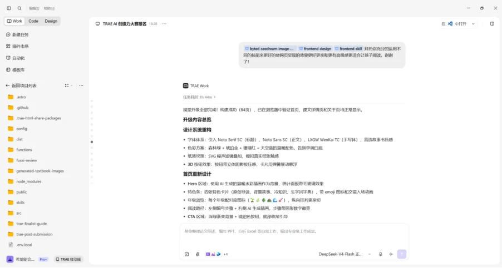Click the frontend-skill tag
The height and width of the screenshot is (268, 502).
click(348, 49)
